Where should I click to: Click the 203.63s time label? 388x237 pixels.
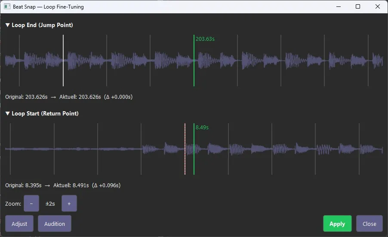click(205, 39)
